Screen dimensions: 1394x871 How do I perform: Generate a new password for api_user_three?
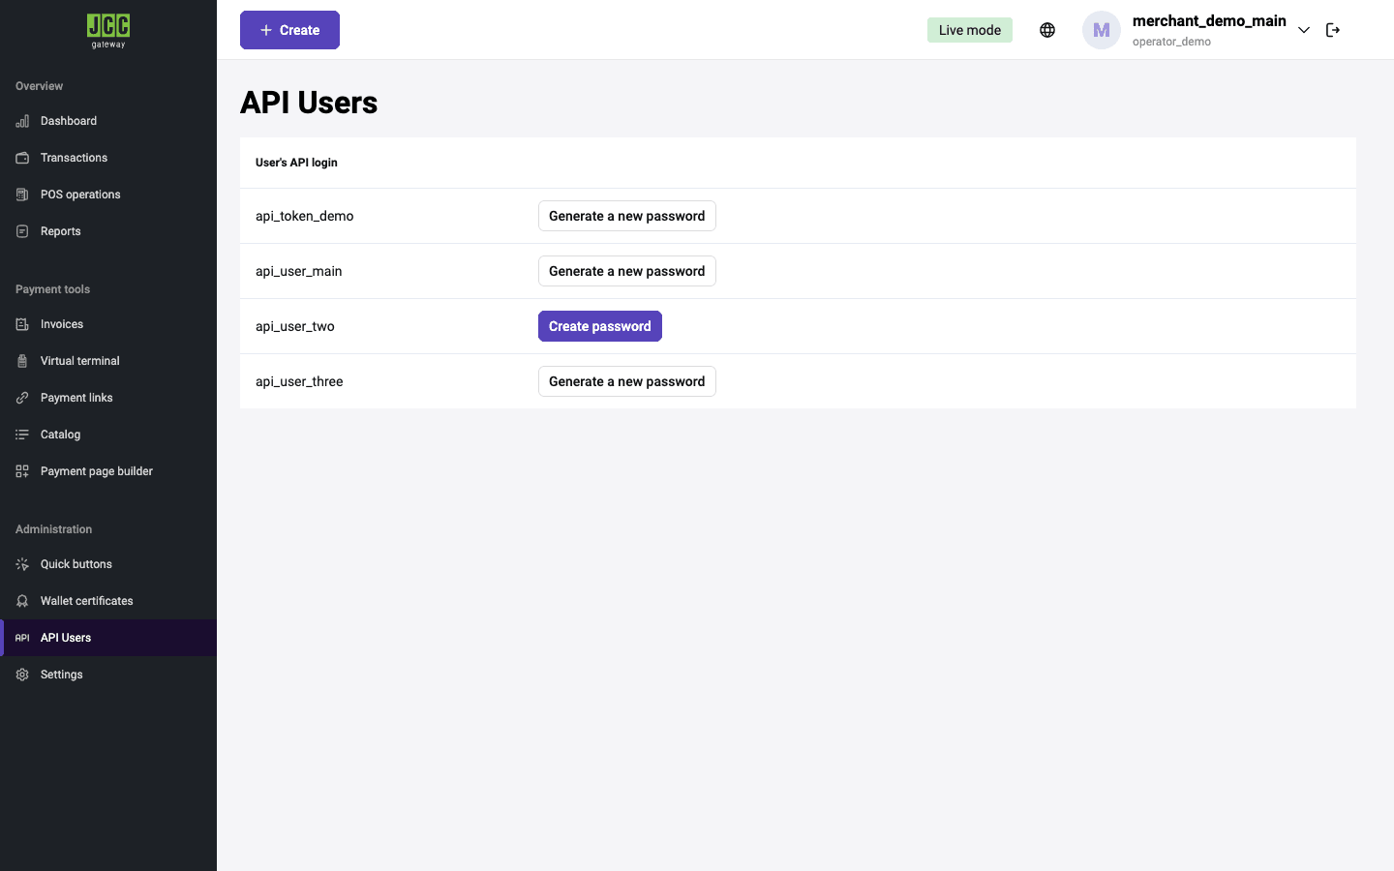[x=627, y=381]
